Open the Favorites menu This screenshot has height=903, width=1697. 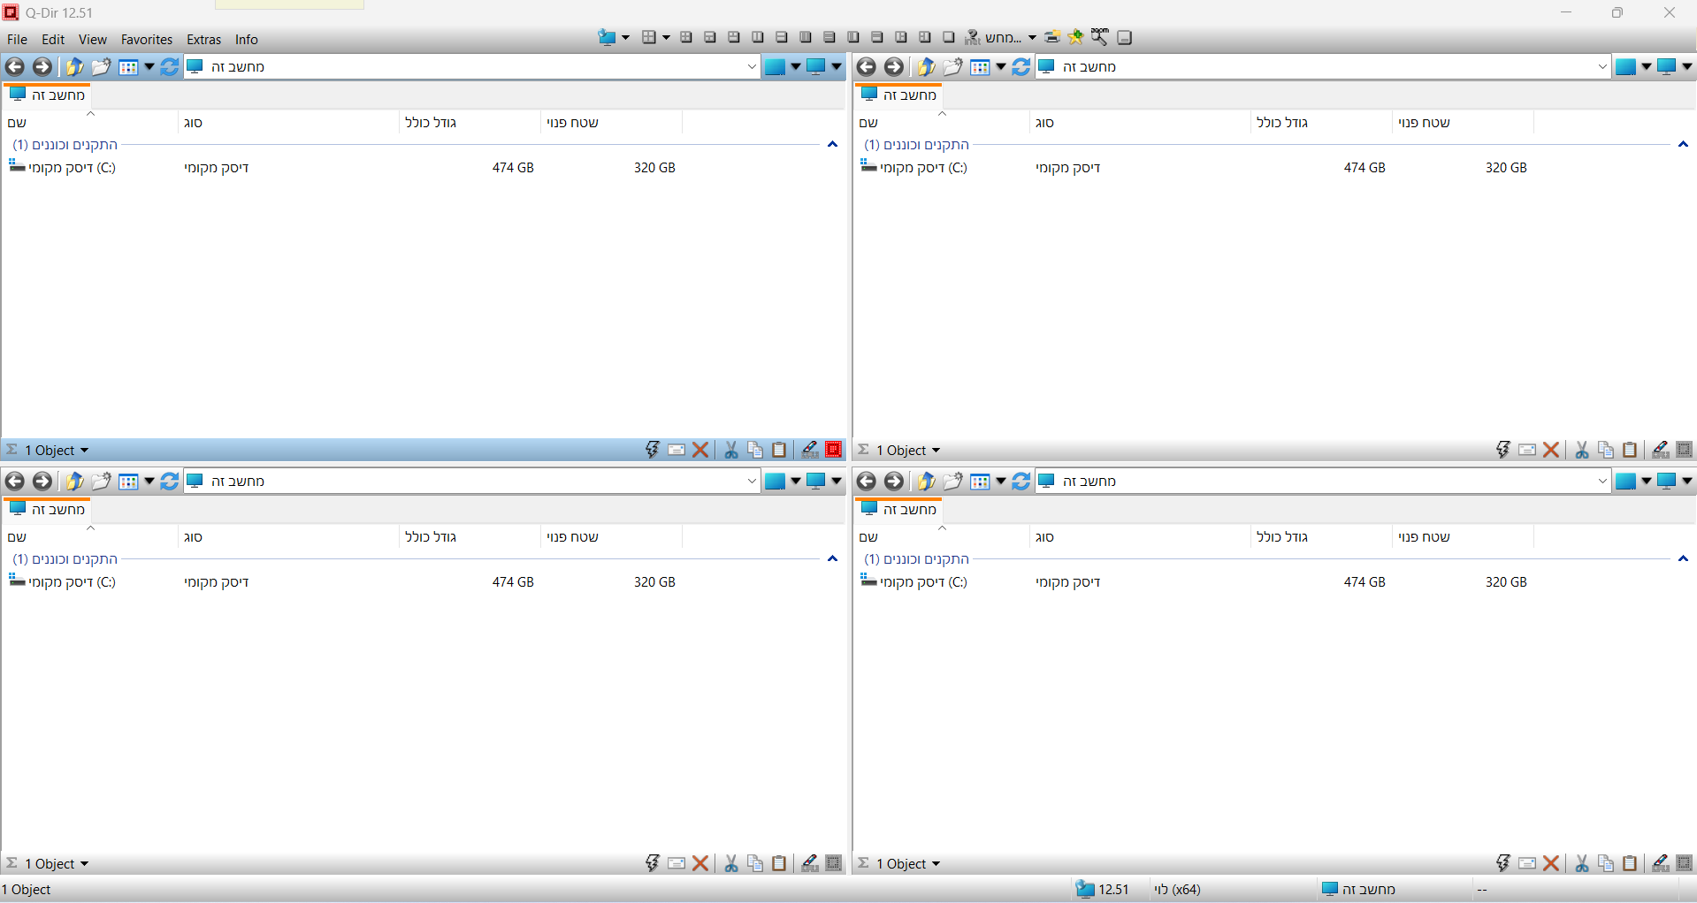[147, 40]
